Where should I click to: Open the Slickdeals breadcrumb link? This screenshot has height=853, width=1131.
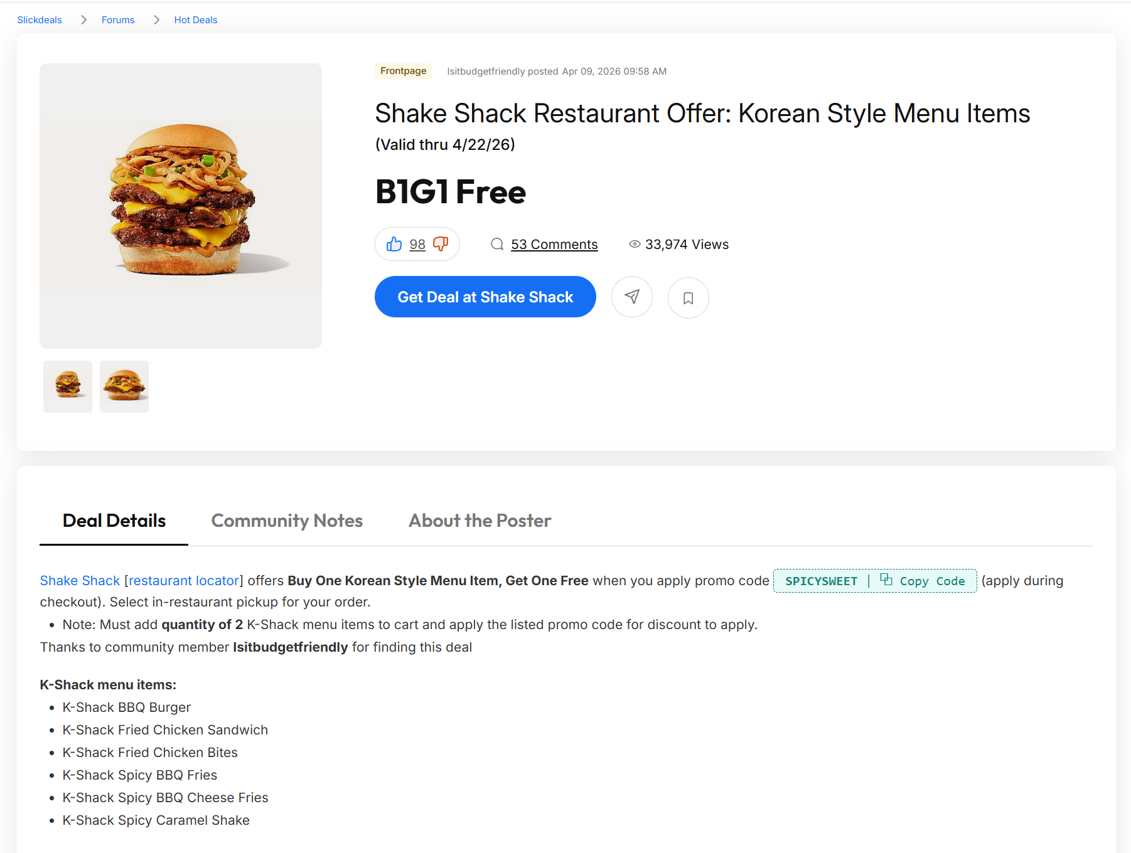tap(40, 20)
